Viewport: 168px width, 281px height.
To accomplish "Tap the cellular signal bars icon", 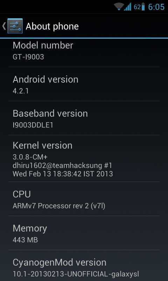I will tap(128, 7).
